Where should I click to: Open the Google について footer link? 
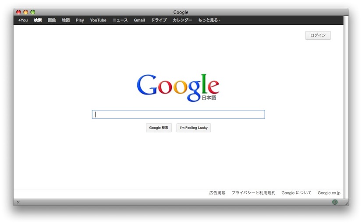pos(296,192)
